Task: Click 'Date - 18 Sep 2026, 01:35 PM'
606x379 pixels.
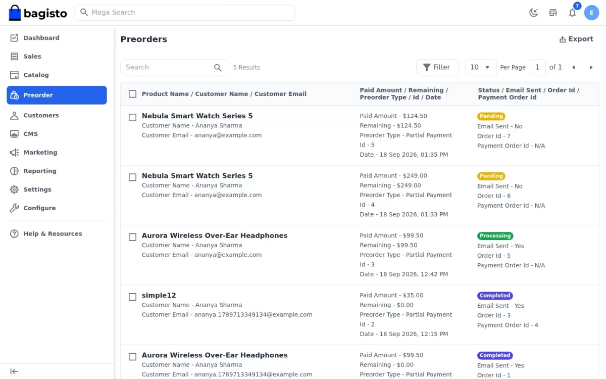Action: point(404,155)
